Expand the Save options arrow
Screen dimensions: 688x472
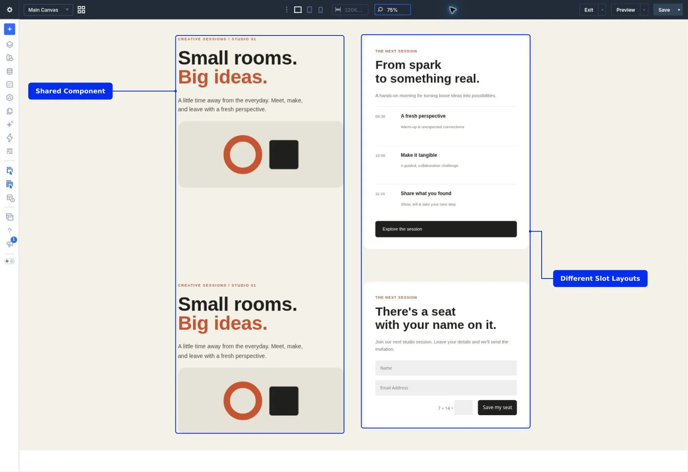[679, 10]
